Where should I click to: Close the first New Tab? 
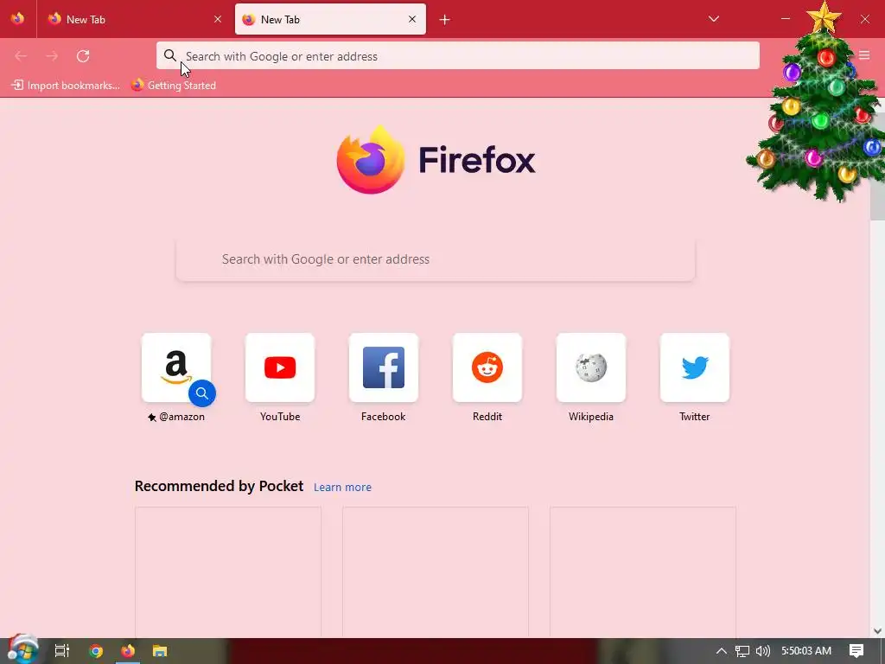coord(218,19)
